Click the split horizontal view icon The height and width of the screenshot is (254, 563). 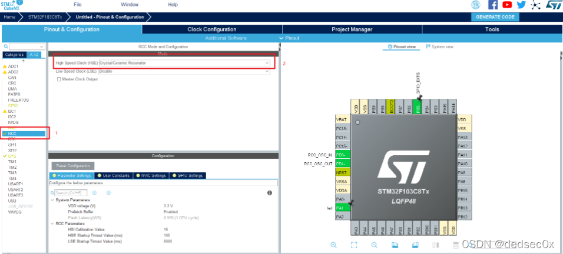coord(456,245)
